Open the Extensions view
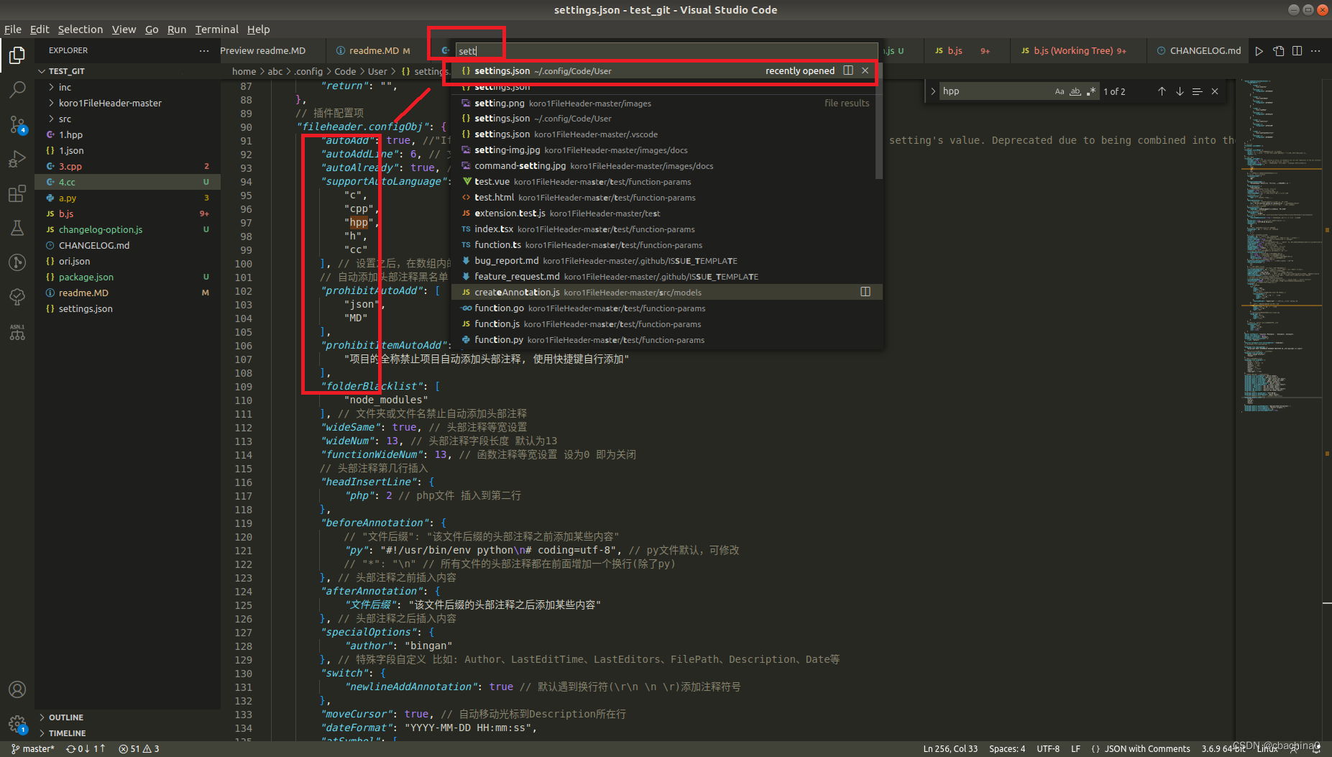The image size is (1332, 757). point(17,193)
